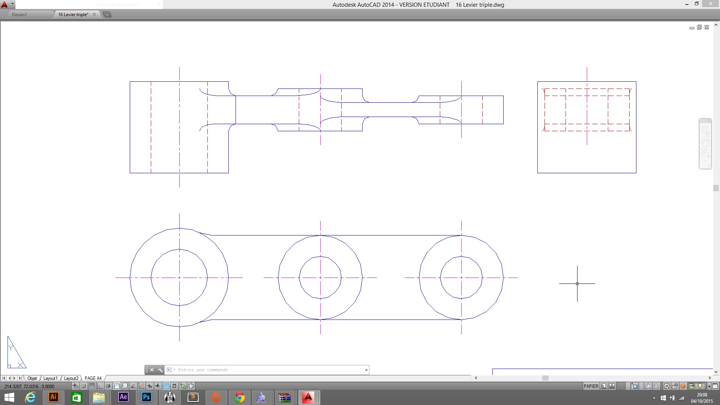Click the vertical scrollbar down arrow

(716, 372)
